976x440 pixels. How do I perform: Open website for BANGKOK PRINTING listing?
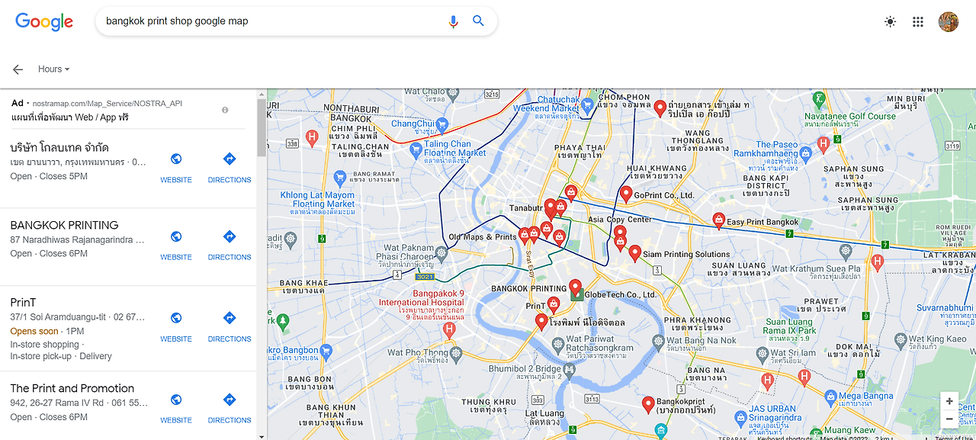[176, 244]
